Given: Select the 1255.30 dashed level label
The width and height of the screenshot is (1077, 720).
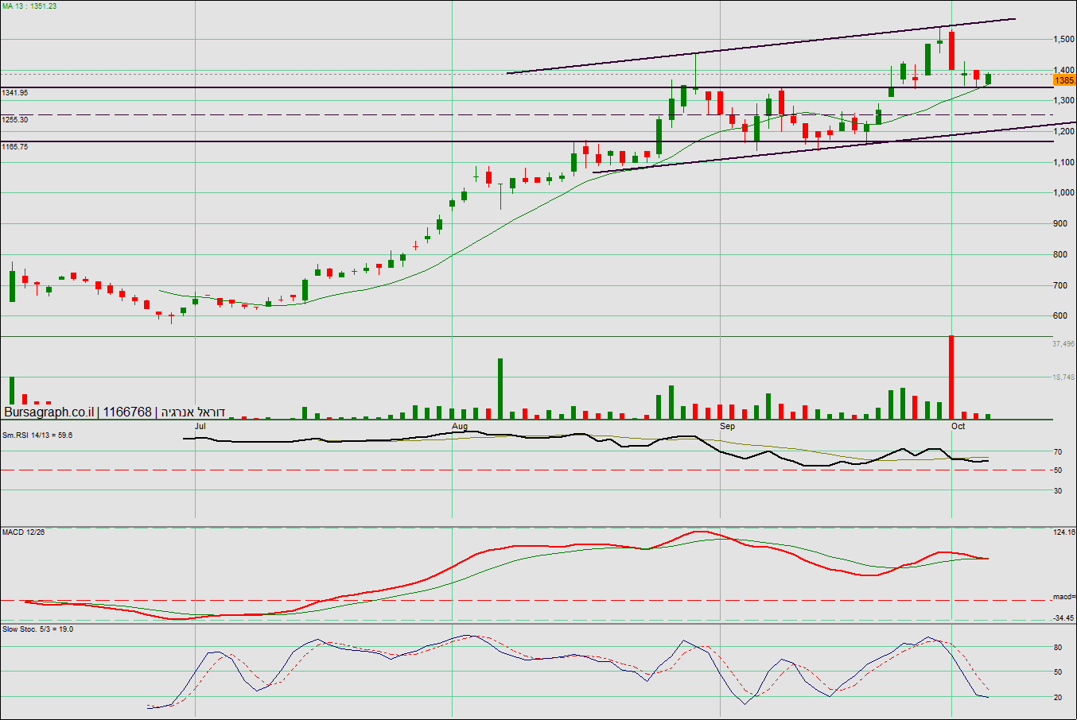Looking at the screenshot, I should click(x=15, y=120).
